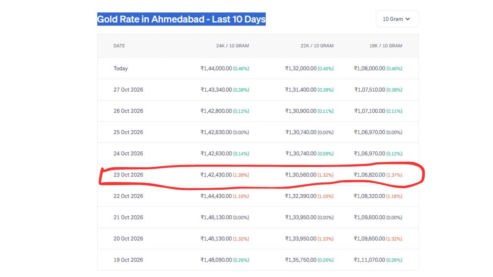Select the '21 Oct 2026' date cell
Screen dimensions: 493x277
128,217
